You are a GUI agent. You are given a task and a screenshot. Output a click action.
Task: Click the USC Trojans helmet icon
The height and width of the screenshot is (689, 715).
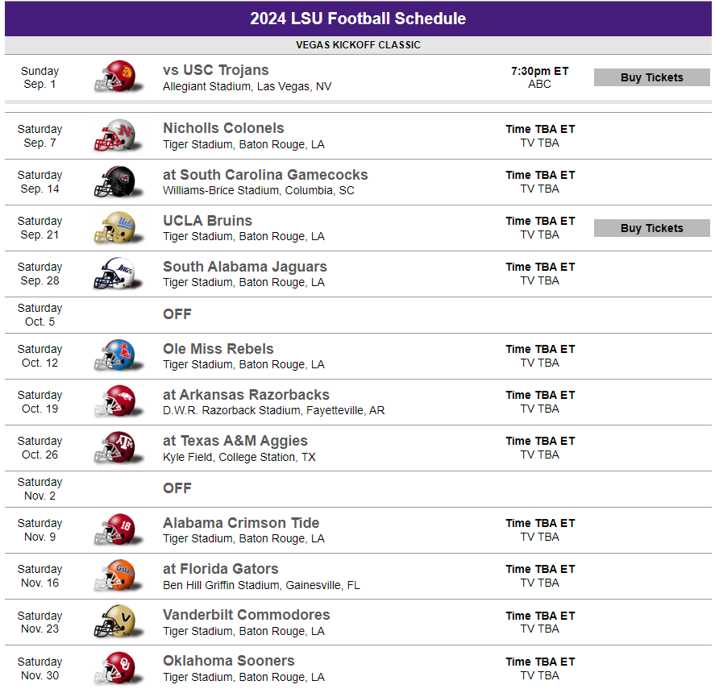pos(114,77)
